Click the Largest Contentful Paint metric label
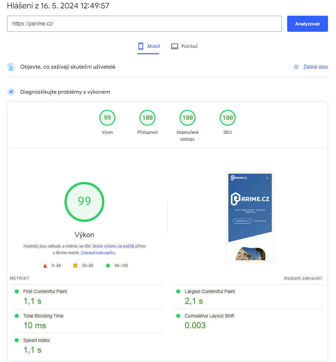The height and width of the screenshot is (362, 336). pos(210,291)
